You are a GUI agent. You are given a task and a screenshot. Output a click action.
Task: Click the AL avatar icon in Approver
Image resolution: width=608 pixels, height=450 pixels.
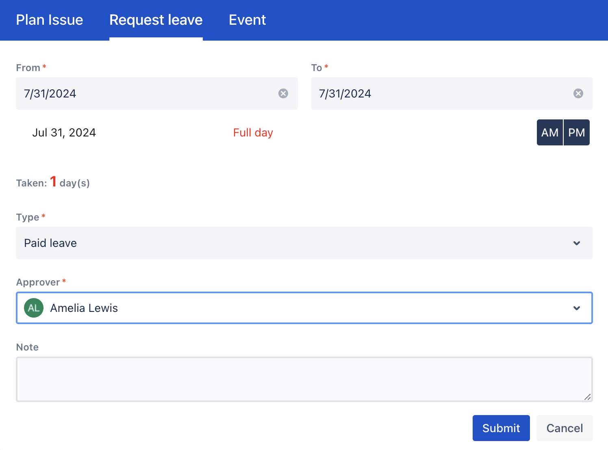[x=34, y=308]
